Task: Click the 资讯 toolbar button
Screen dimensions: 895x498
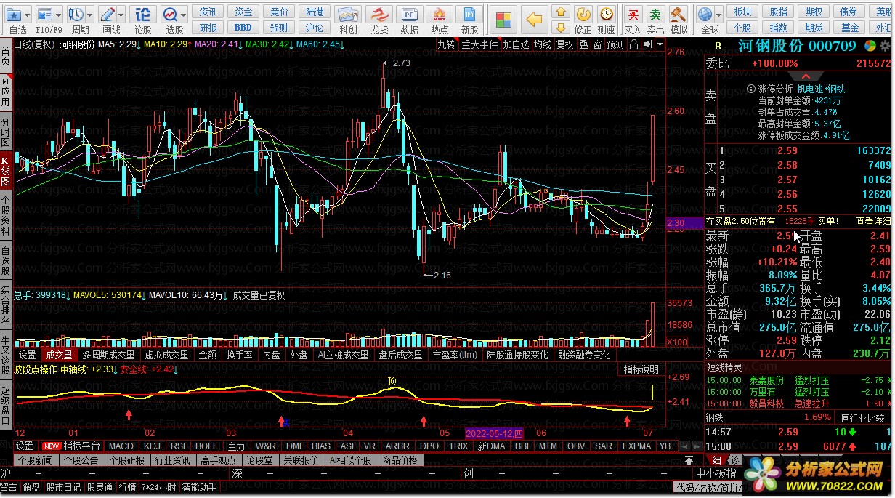Action: coord(208,12)
